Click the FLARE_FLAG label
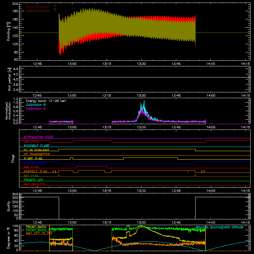The image size is (254, 254). pos(33,158)
